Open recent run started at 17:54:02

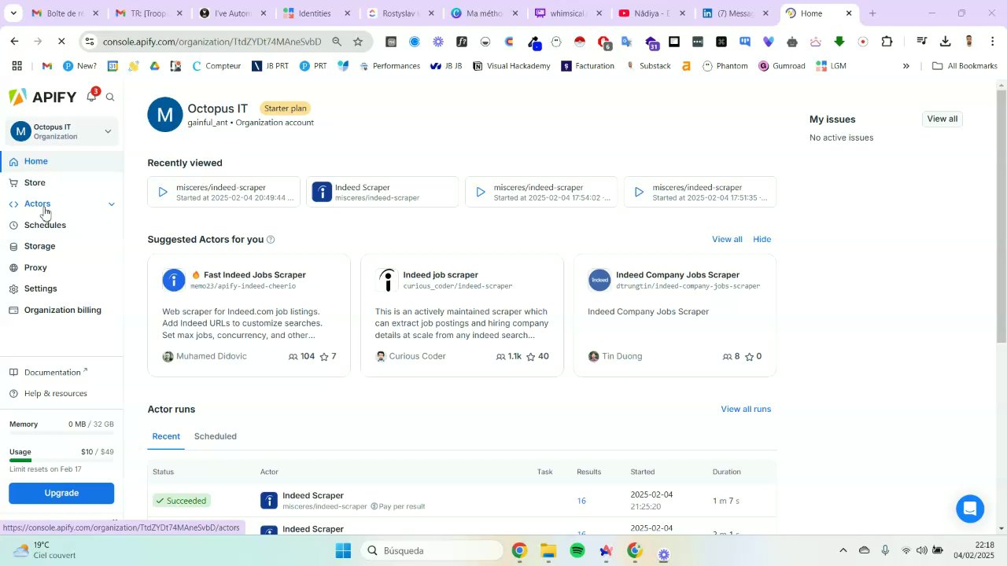click(541, 192)
